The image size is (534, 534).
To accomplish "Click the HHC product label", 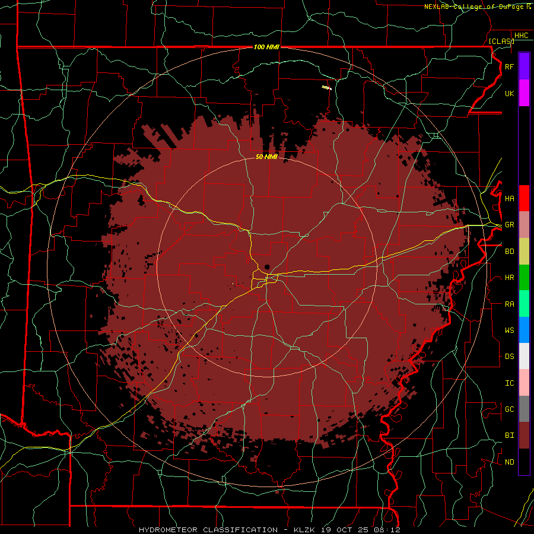I will [x=521, y=35].
